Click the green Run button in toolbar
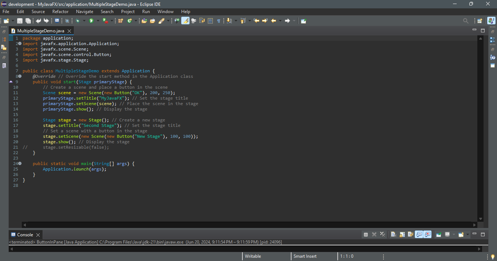The width and height of the screenshot is (497, 261). point(91,21)
